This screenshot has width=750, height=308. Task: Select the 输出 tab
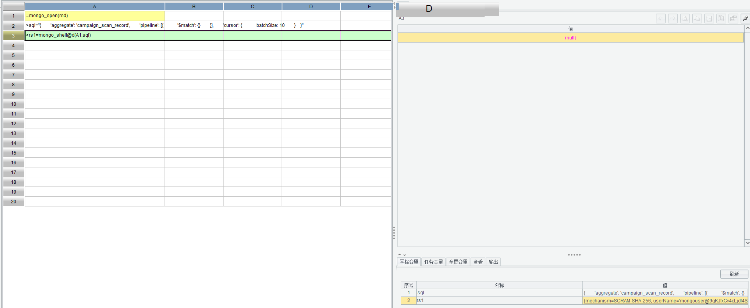click(x=493, y=262)
